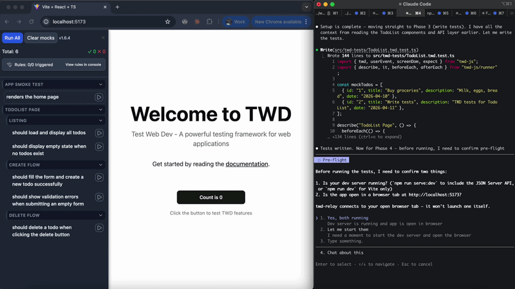Click 'Write(src/twd-tests/TodoList.twd.test.ts)' line
Image resolution: width=515 pixels, height=289 pixels.
tap(370, 50)
